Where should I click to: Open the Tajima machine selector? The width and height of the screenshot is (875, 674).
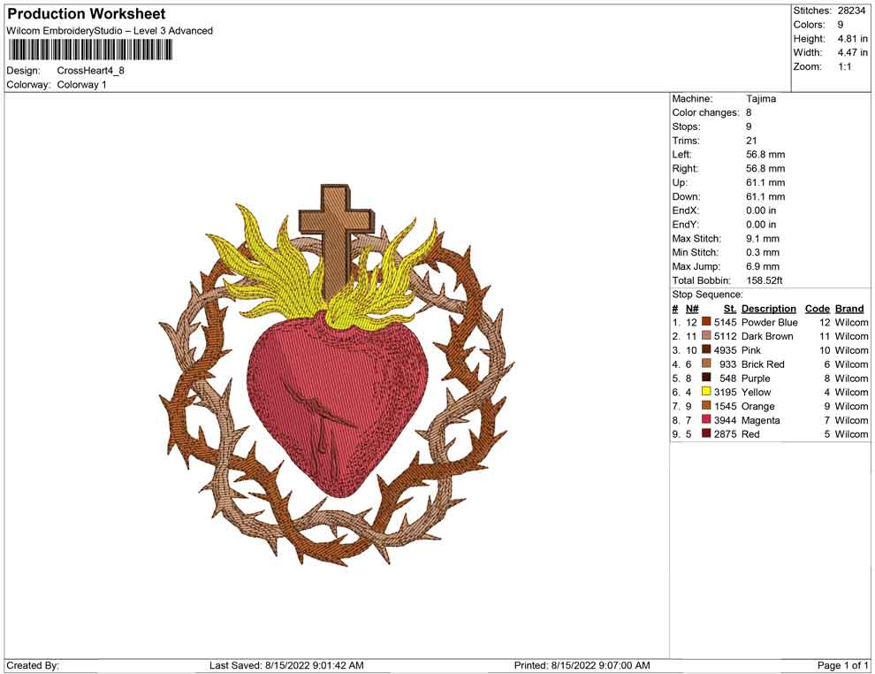762,99
